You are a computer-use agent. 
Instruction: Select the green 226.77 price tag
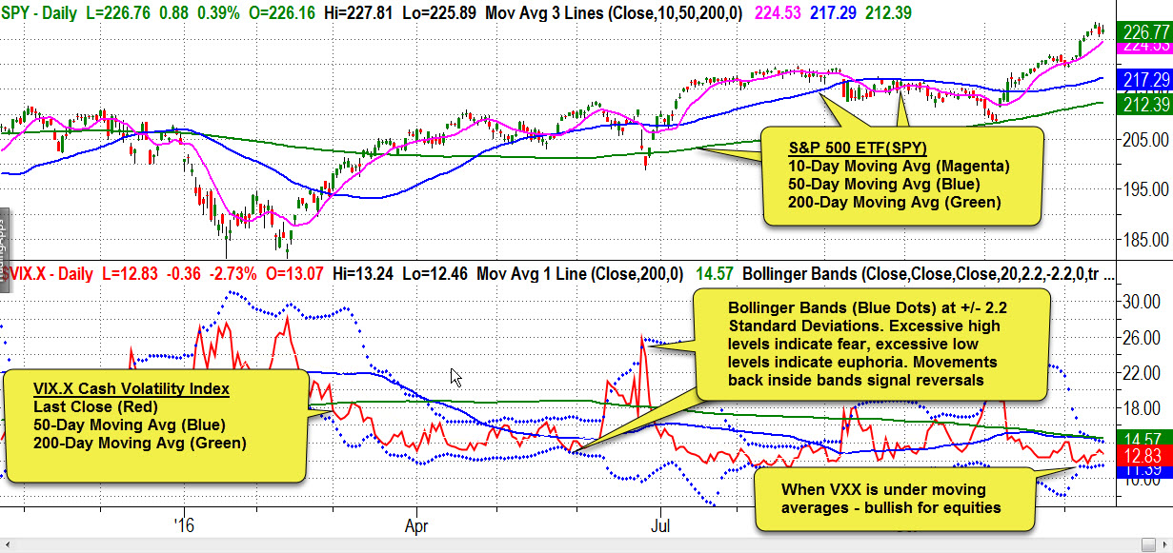click(x=1145, y=31)
